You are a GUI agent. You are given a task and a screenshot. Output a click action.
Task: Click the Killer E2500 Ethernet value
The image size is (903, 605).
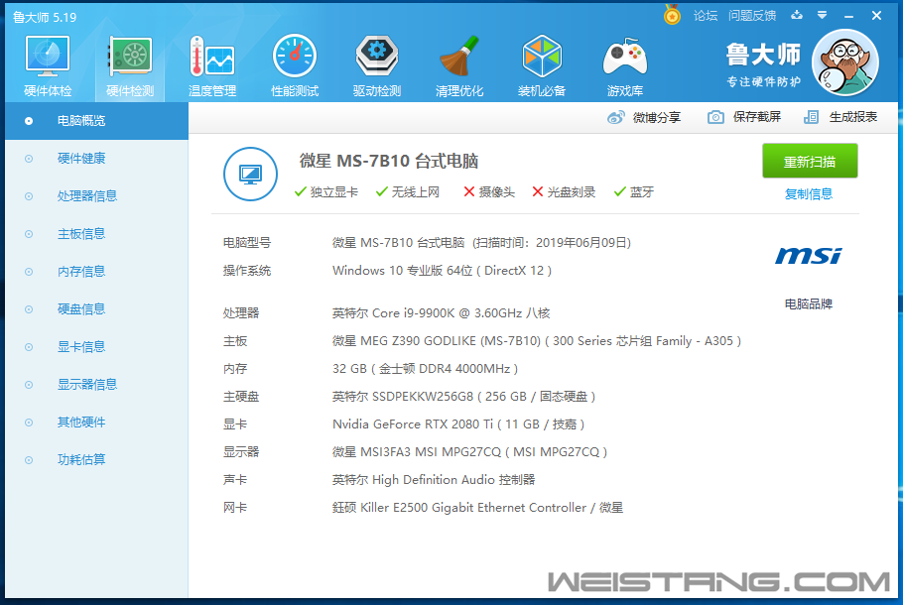478,508
